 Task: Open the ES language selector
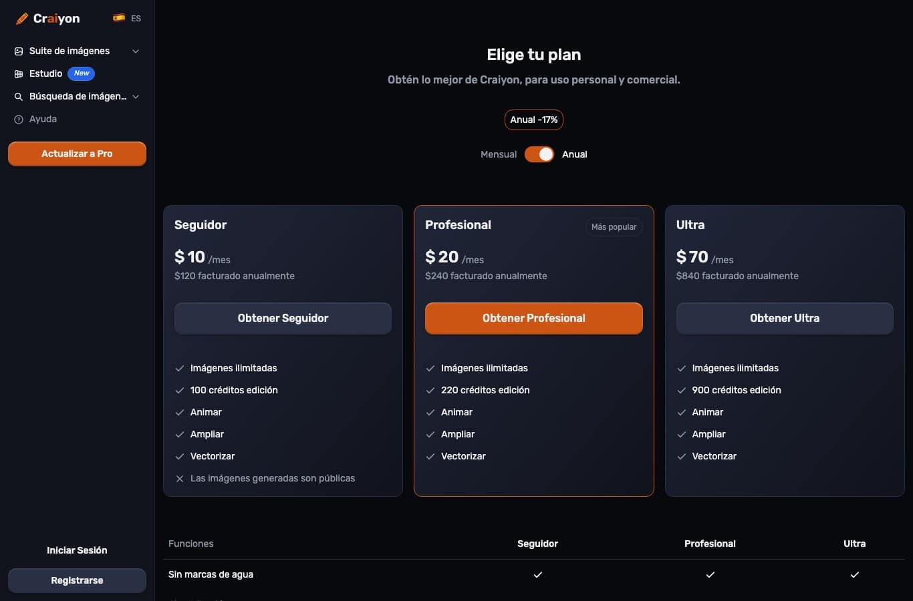tap(127, 18)
